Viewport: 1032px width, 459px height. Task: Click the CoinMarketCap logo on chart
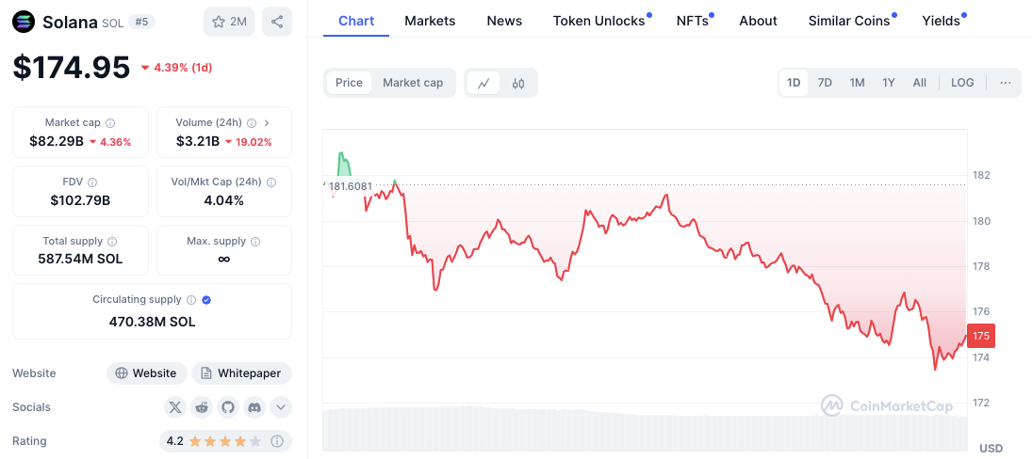(887, 405)
